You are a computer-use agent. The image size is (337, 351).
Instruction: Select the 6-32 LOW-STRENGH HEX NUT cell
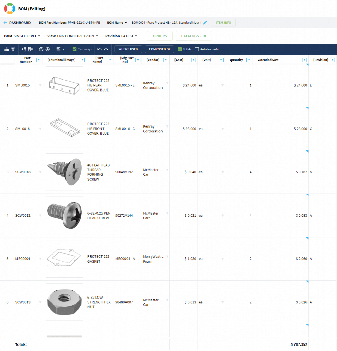[100, 302]
